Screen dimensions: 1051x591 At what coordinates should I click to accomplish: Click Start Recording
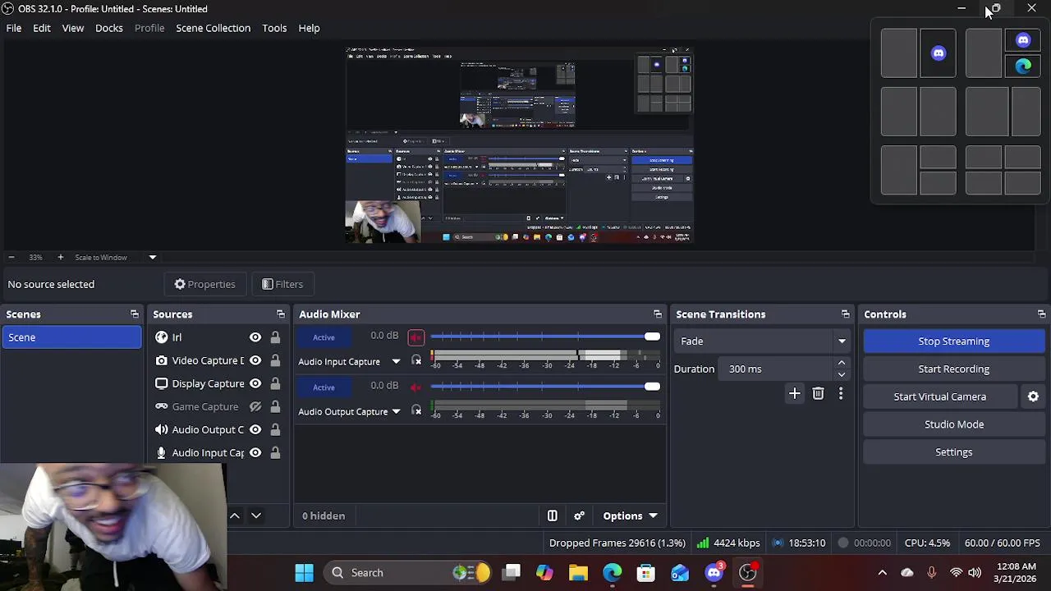pos(954,369)
